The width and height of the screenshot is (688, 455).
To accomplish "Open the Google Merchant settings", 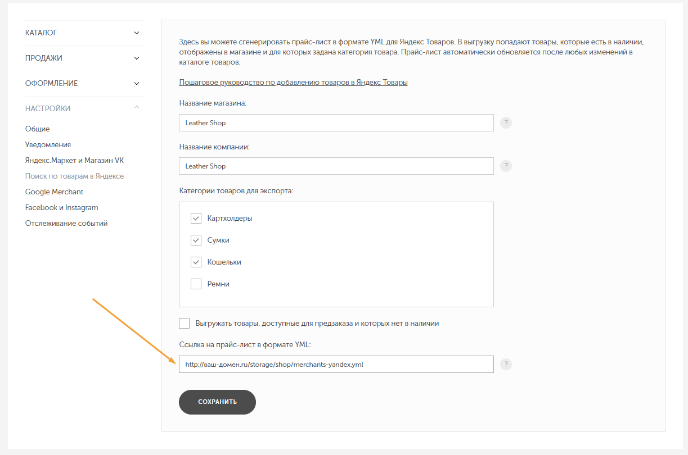I will coord(55,192).
